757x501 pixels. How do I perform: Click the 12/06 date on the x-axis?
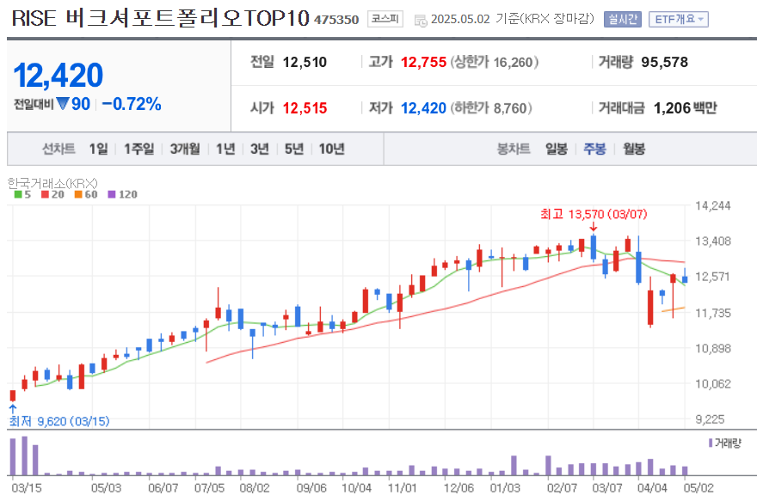(459, 488)
